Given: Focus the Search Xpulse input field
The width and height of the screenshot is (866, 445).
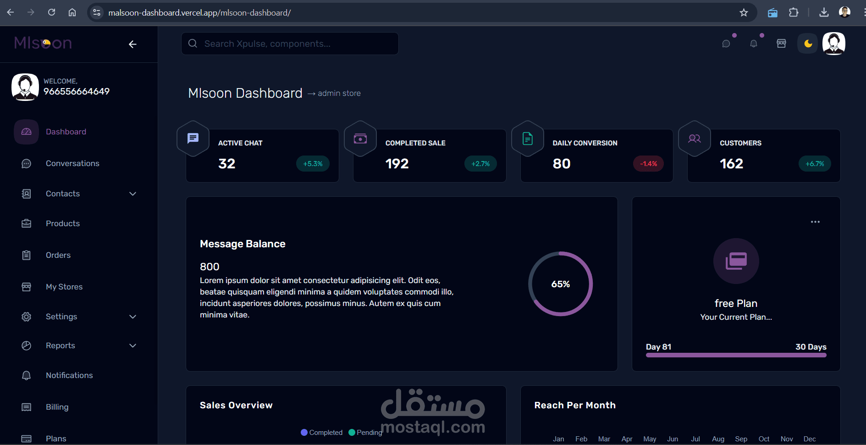Looking at the screenshot, I should tap(290, 44).
